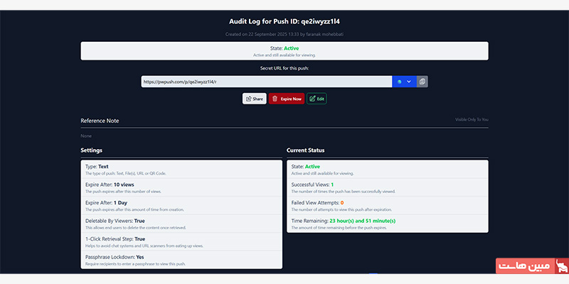Click the Reference Note heading
The height and width of the screenshot is (284, 569).
(100, 121)
